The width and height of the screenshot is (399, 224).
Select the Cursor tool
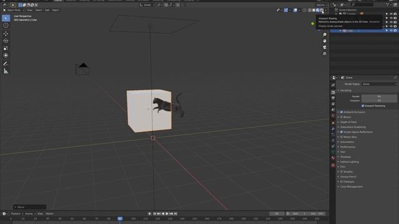[x=6, y=26]
